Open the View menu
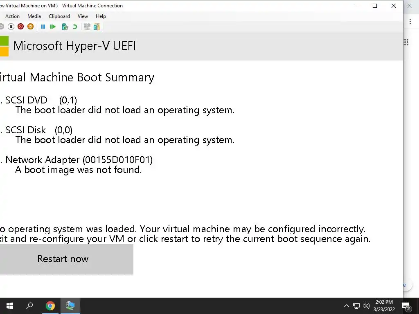This screenshot has width=419, height=314. pyautogui.click(x=83, y=16)
